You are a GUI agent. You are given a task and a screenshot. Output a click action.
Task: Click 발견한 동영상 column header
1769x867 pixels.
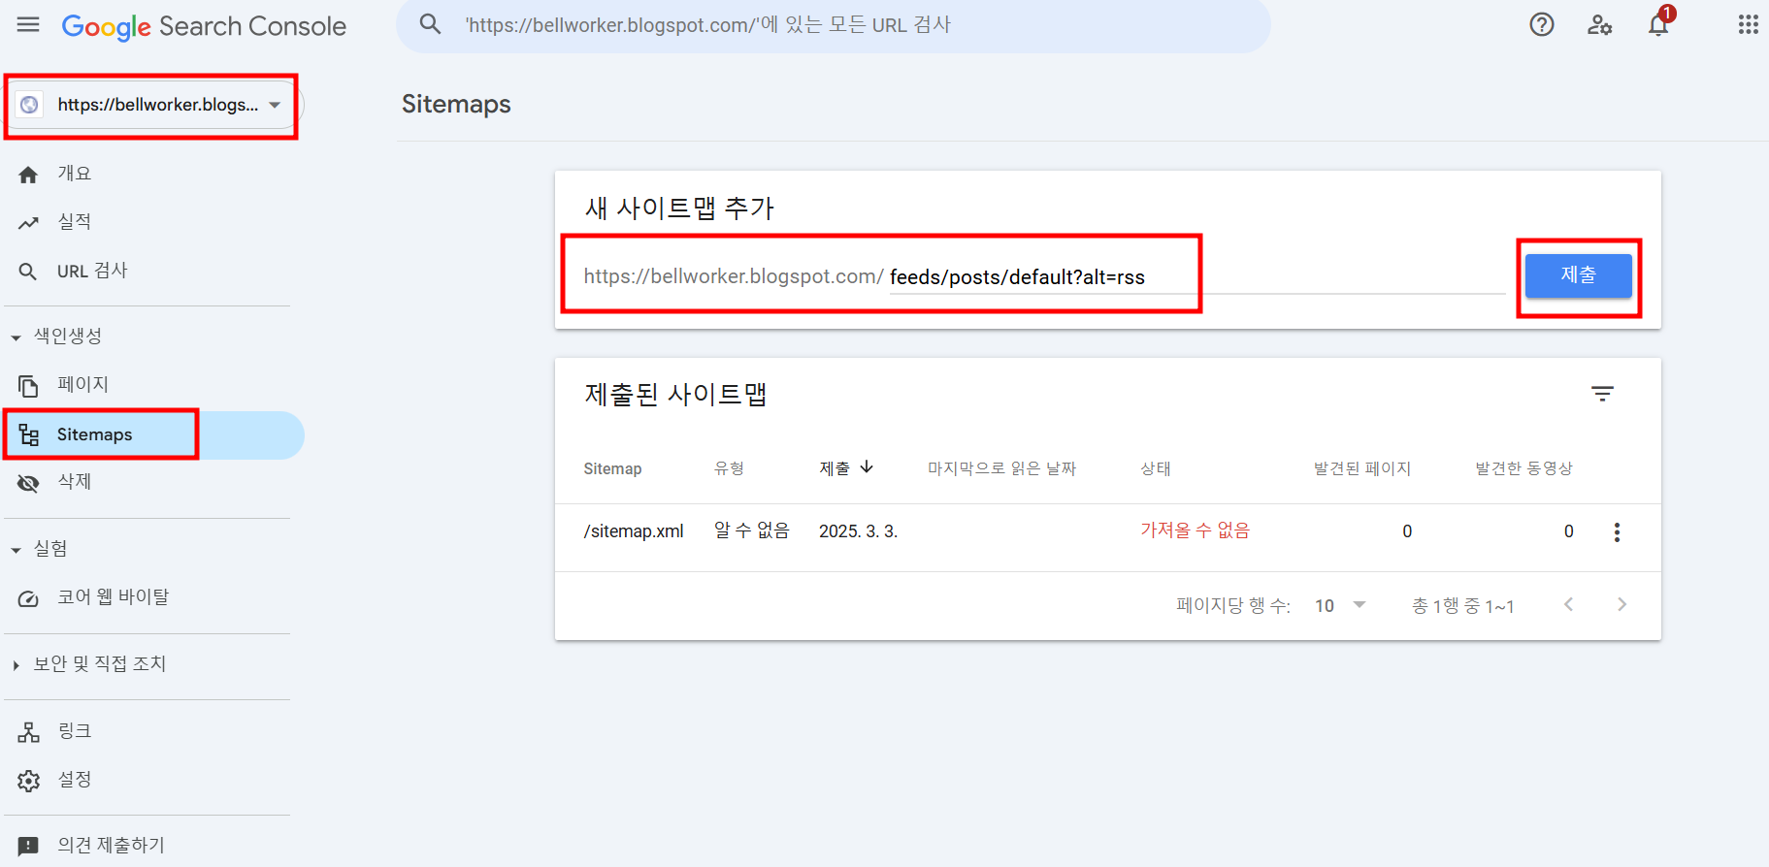pyautogui.click(x=1523, y=468)
